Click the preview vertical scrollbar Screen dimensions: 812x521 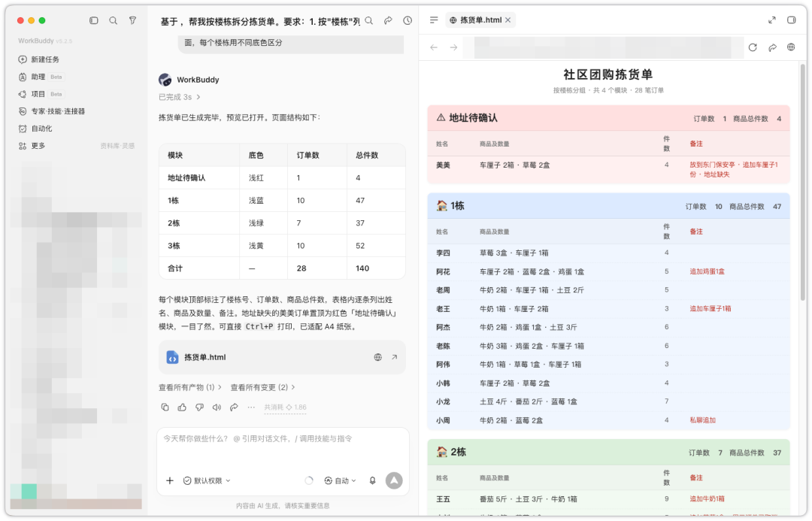point(803,181)
